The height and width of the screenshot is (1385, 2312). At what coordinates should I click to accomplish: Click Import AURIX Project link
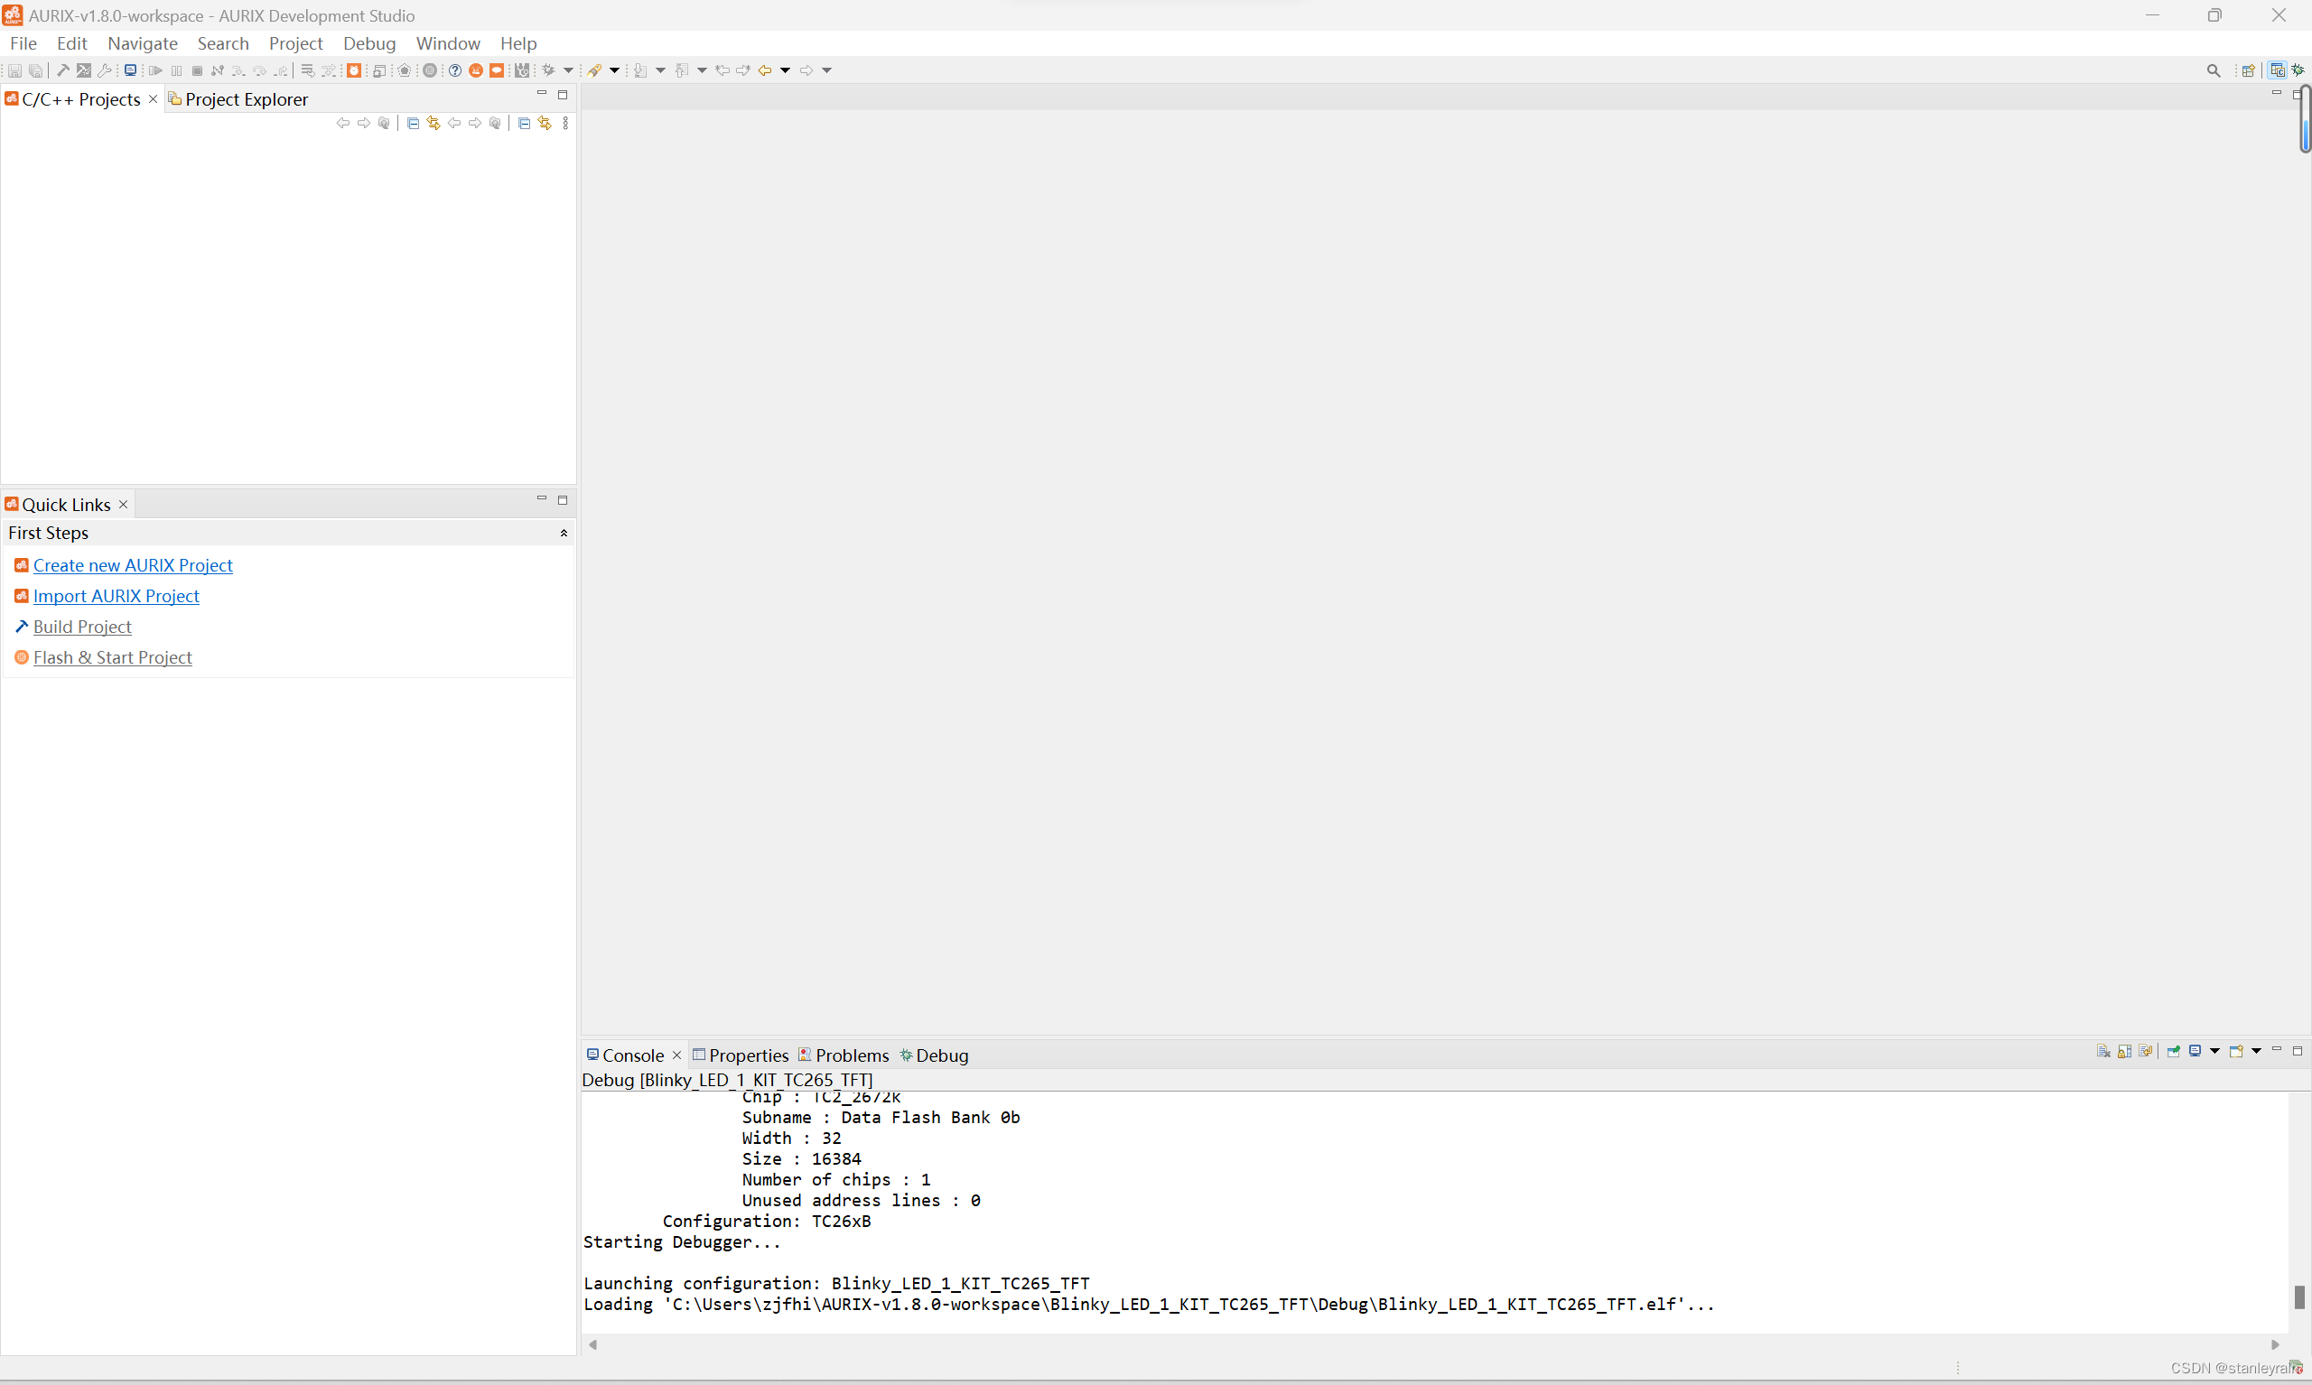[116, 597]
